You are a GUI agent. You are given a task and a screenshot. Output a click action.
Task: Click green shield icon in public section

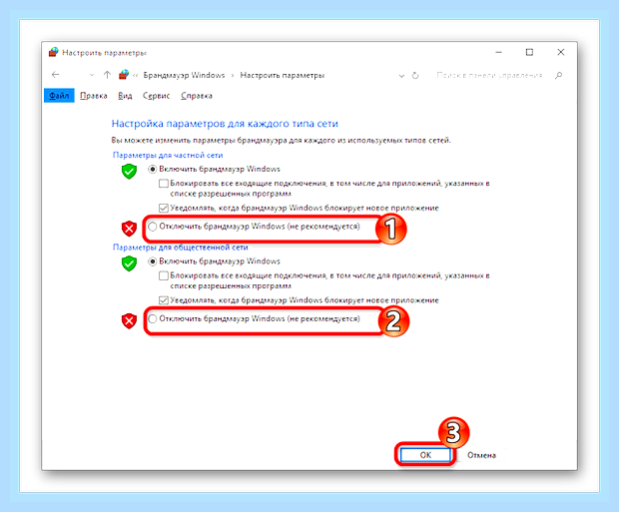coord(129,263)
